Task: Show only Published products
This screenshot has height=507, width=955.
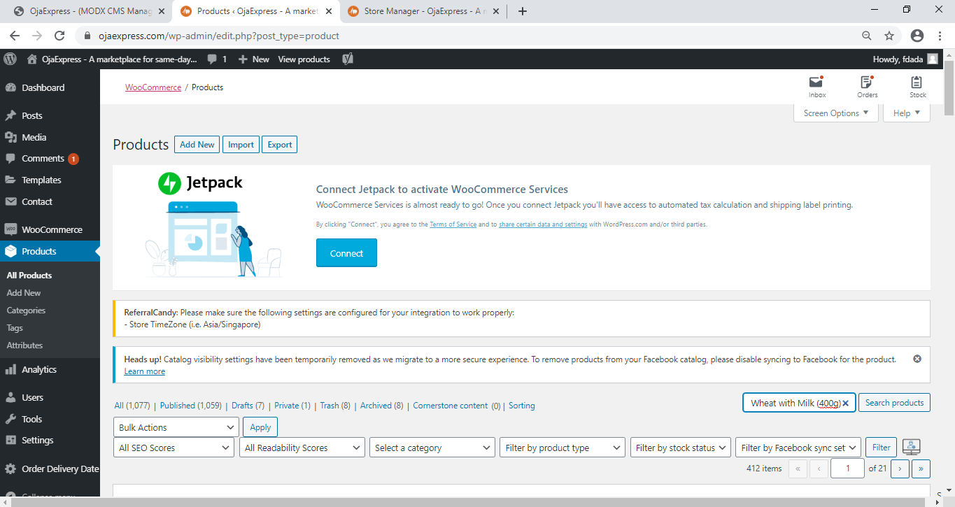Action: (x=191, y=406)
